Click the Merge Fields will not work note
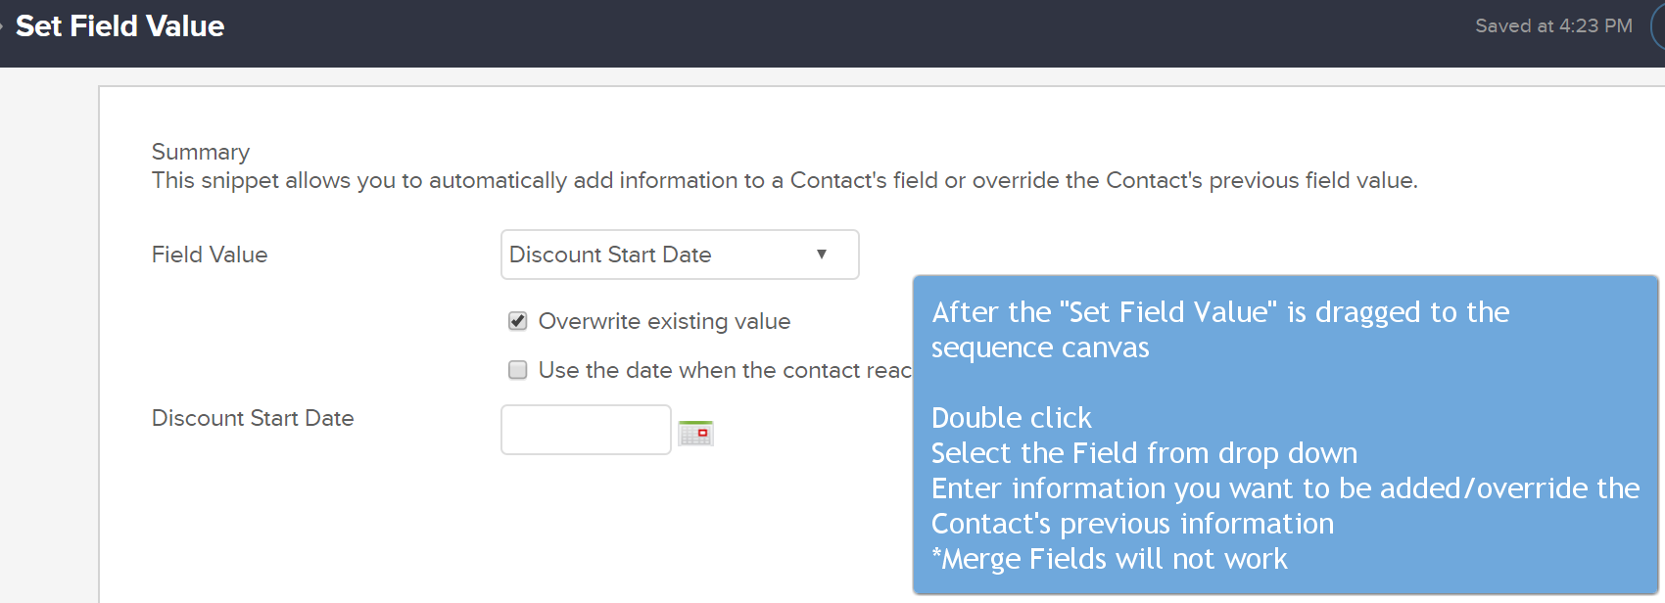1665x603 pixels. 1110,559
